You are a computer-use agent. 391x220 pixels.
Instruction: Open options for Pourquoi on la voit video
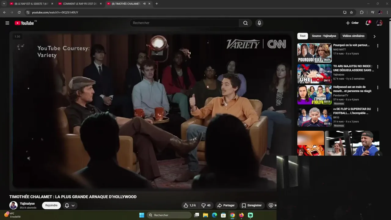(378, 46)
